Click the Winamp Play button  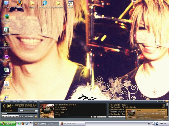pyautogui.click(x=6, y=116)
